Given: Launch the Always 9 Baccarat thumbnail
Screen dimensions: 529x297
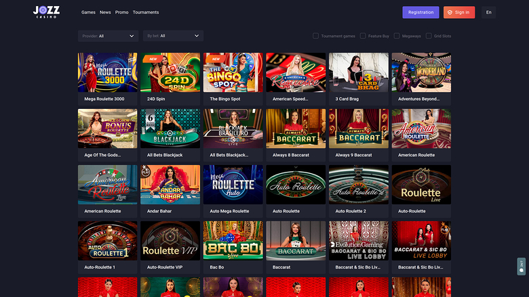Looking at the screenshot, I should (x=359, y=129).
